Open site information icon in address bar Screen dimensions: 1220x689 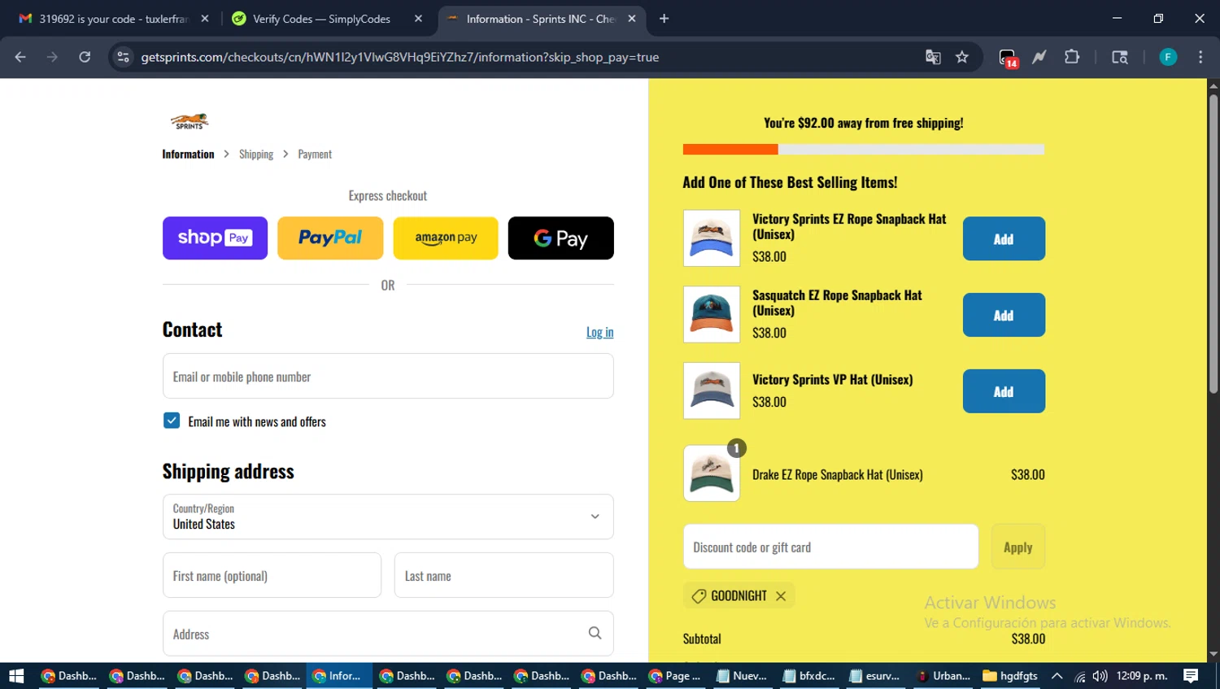[123, 57]
